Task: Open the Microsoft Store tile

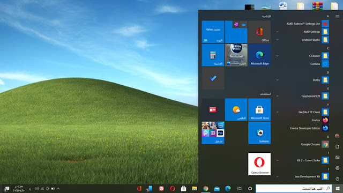Action: click(259, 109)
